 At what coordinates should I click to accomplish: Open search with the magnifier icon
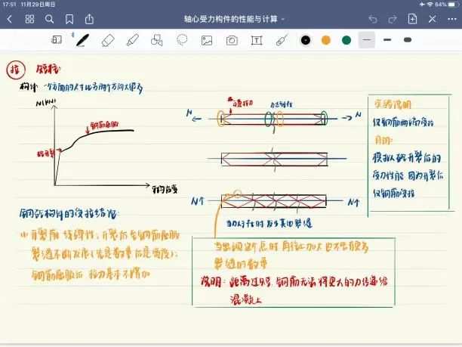pyautogui.click(x=50, y=20)
